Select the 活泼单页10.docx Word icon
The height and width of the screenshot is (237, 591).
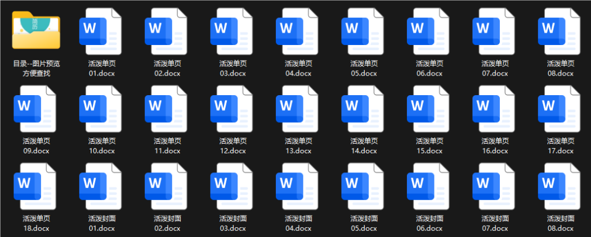point(100,109)
